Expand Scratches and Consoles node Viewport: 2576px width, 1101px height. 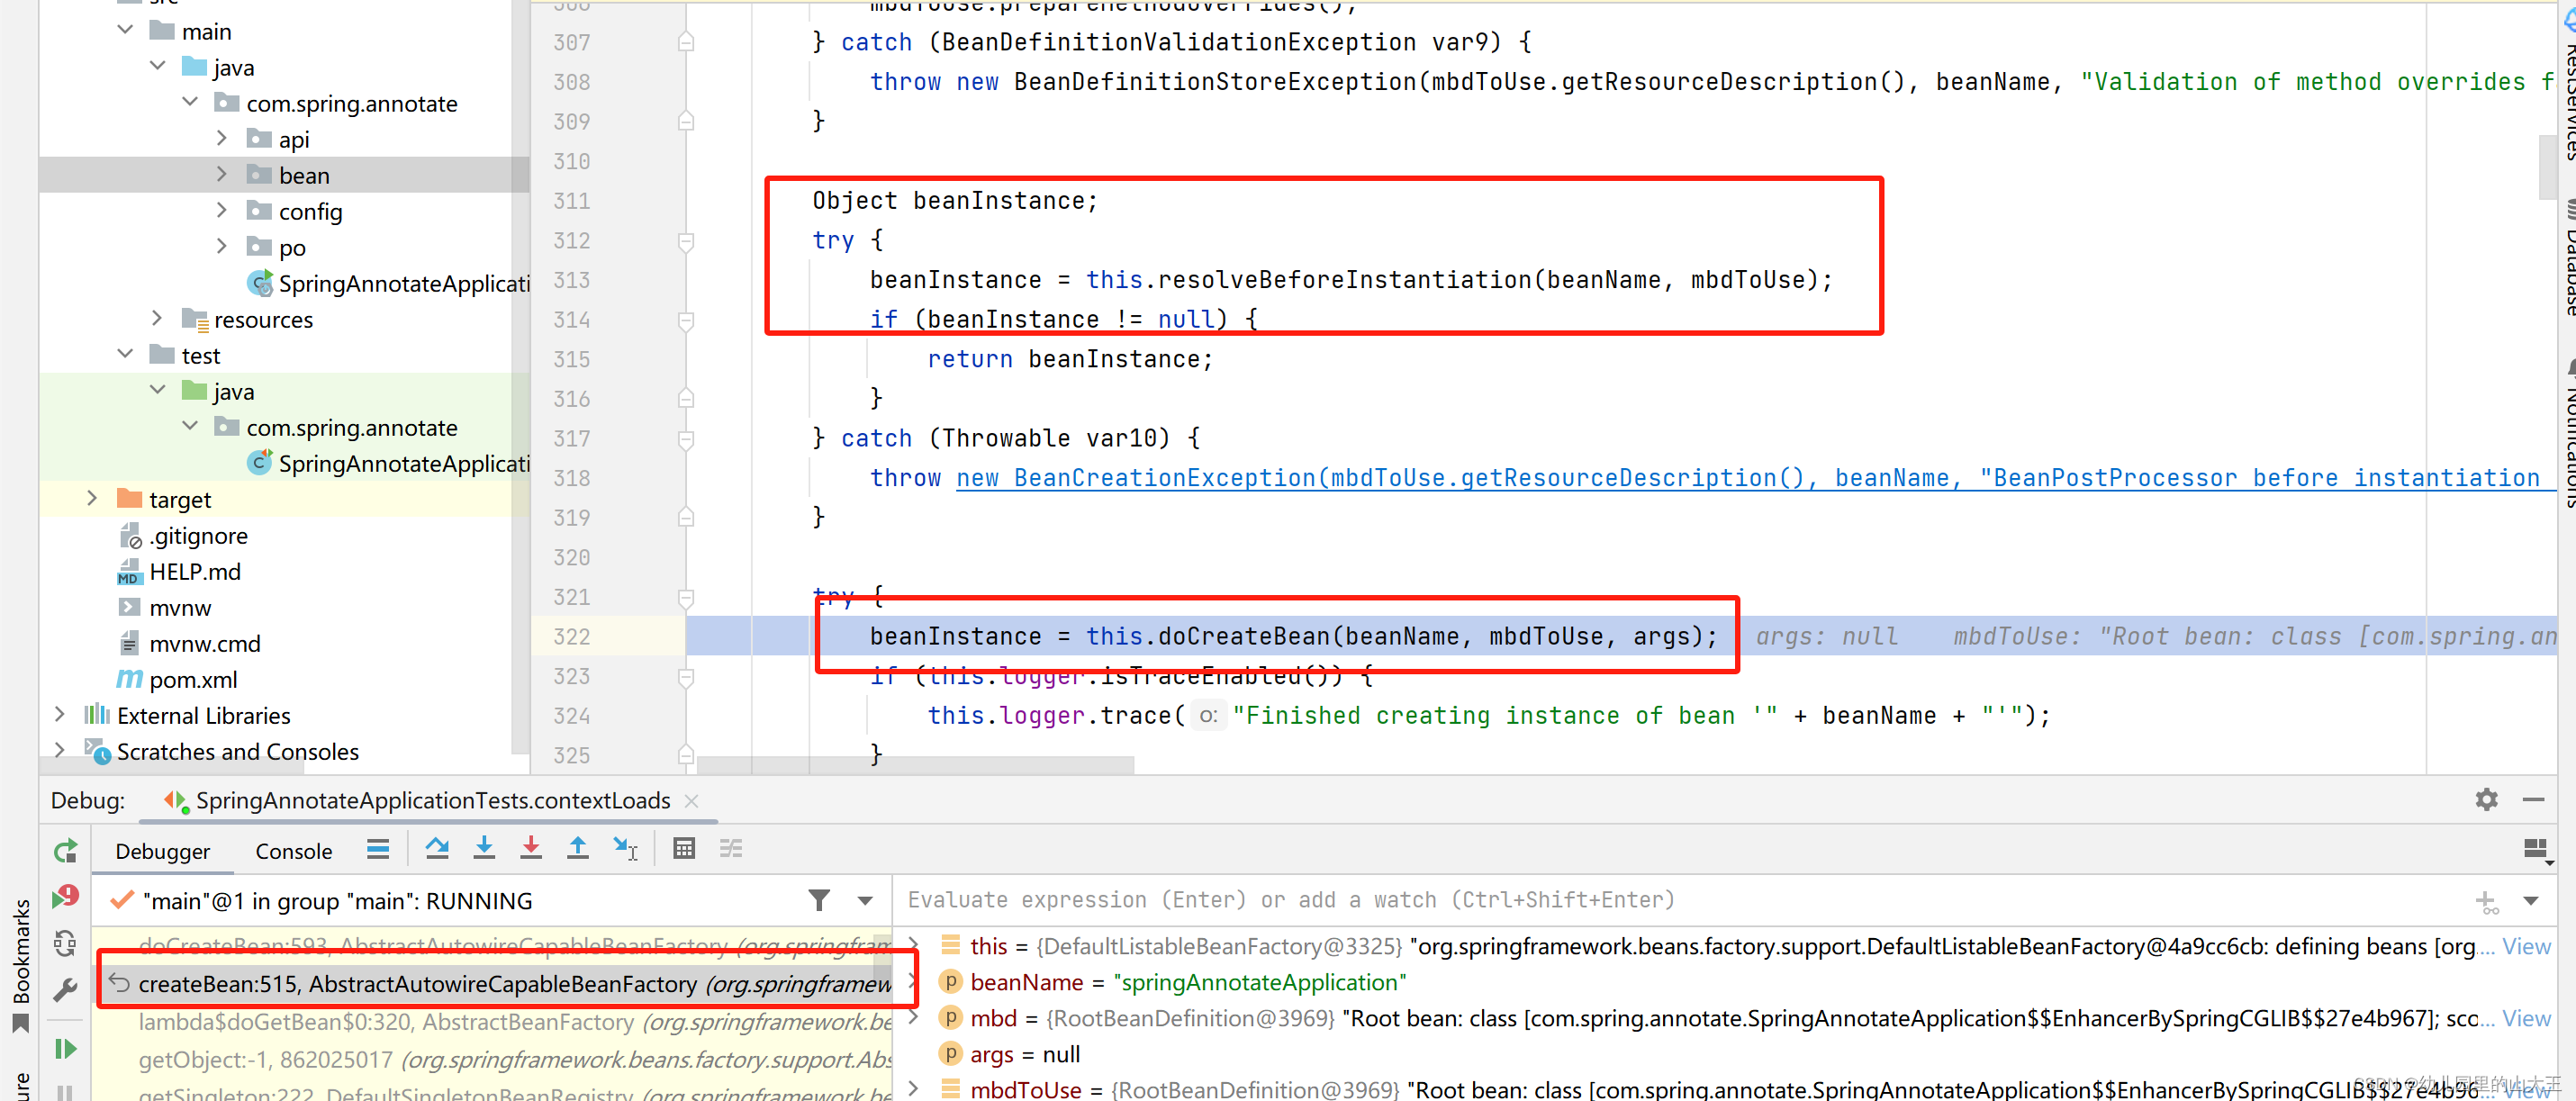click(60, 751)
